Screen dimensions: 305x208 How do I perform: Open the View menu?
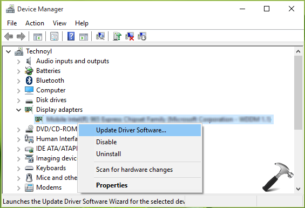(x=59, y=23)
